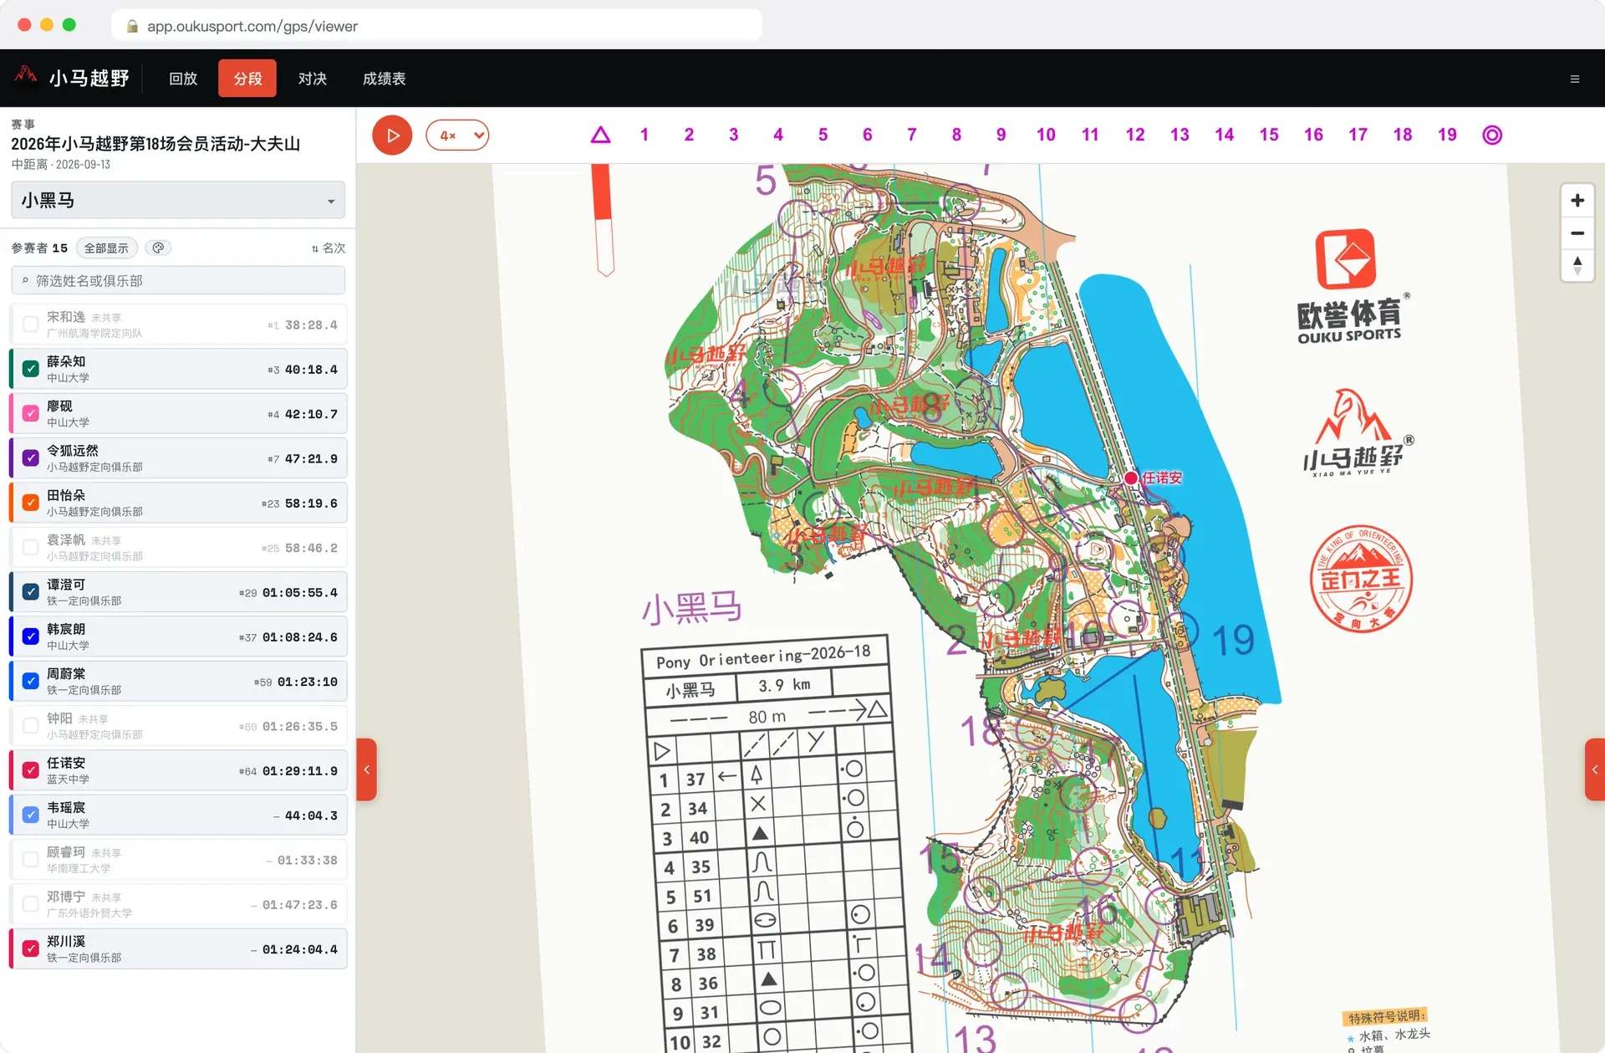The image size is (1605, 1053).
Task: Select control point 8 in segment bar
Action: [x=956, y=135]
